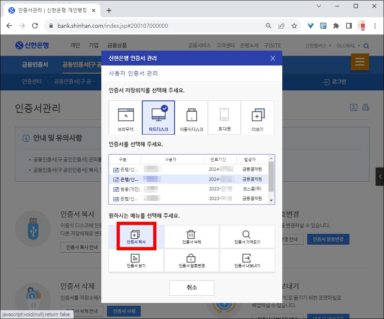Viewport: 384px width, 319px height.
Task: Open the 금융상품 menu
Action: point(118,45)
